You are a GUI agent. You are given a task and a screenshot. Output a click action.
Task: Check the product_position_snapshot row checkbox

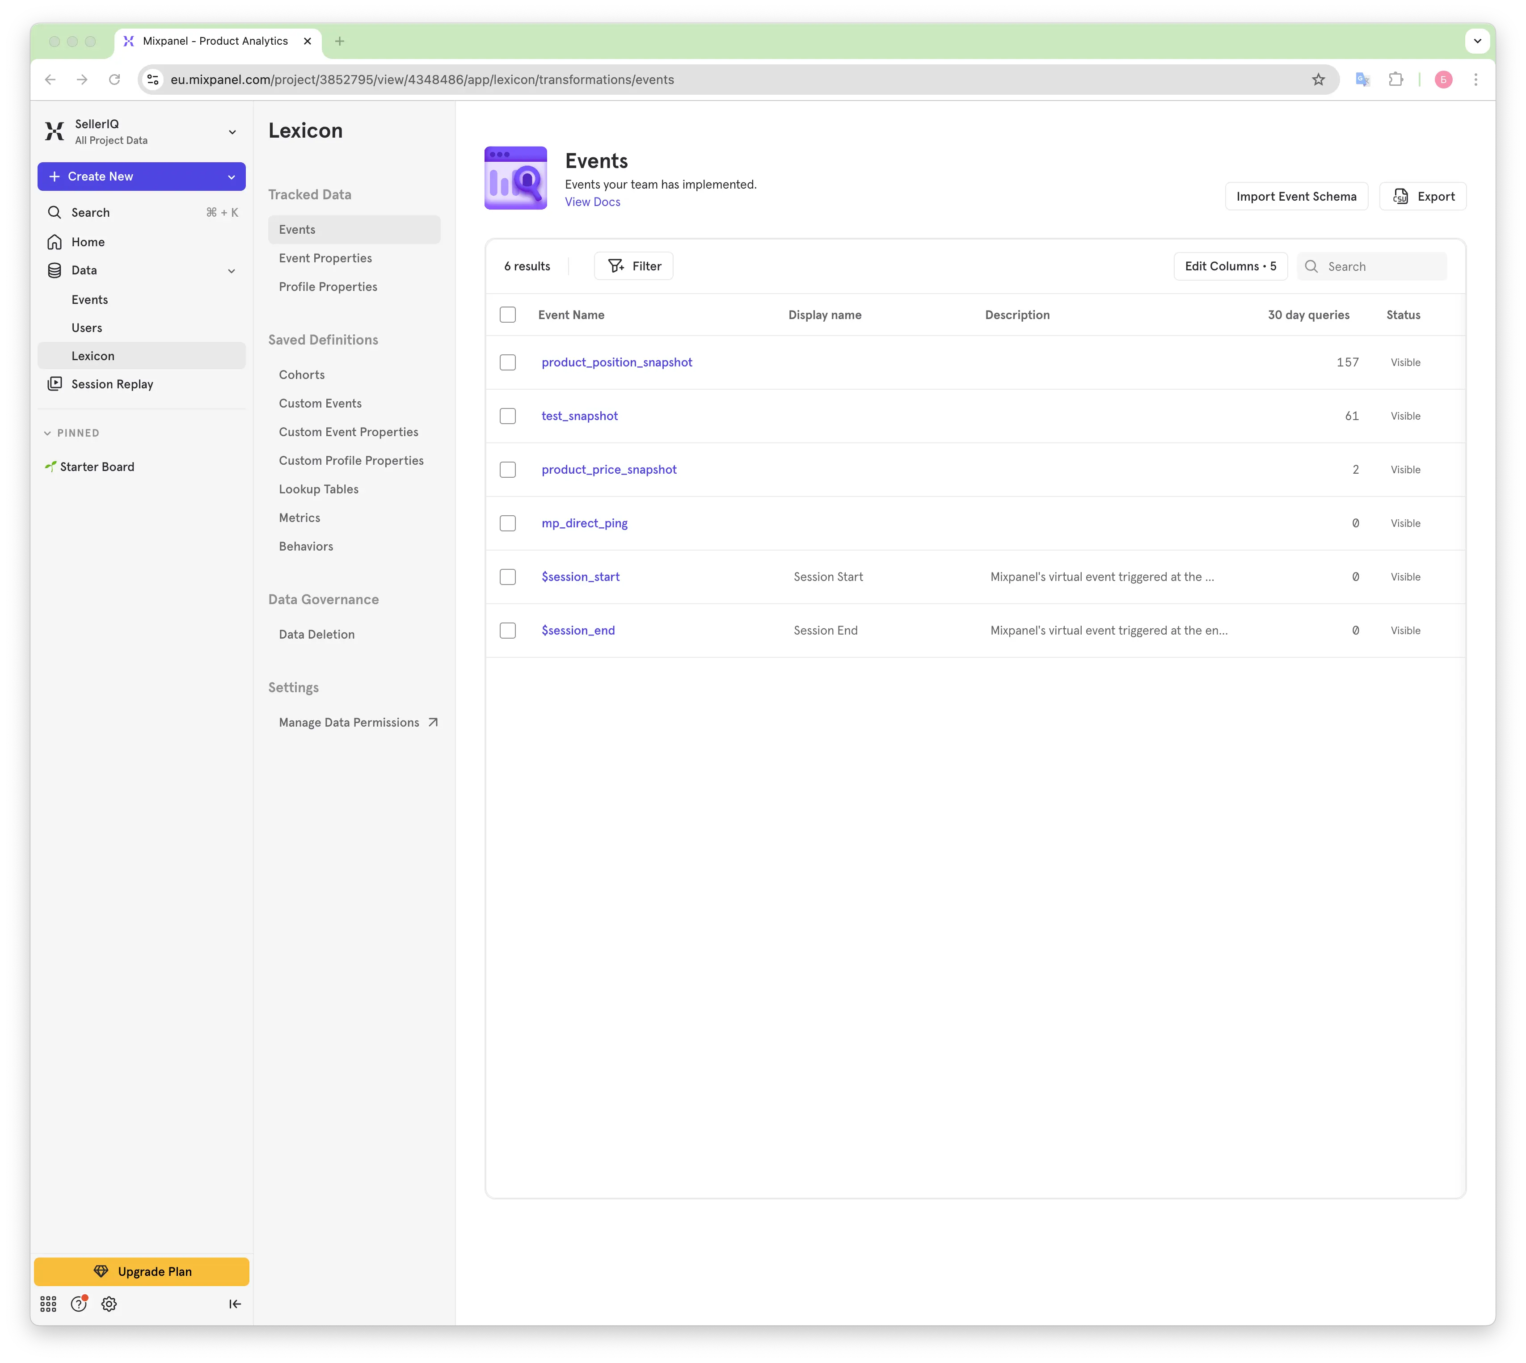click(x=508, y=362)
